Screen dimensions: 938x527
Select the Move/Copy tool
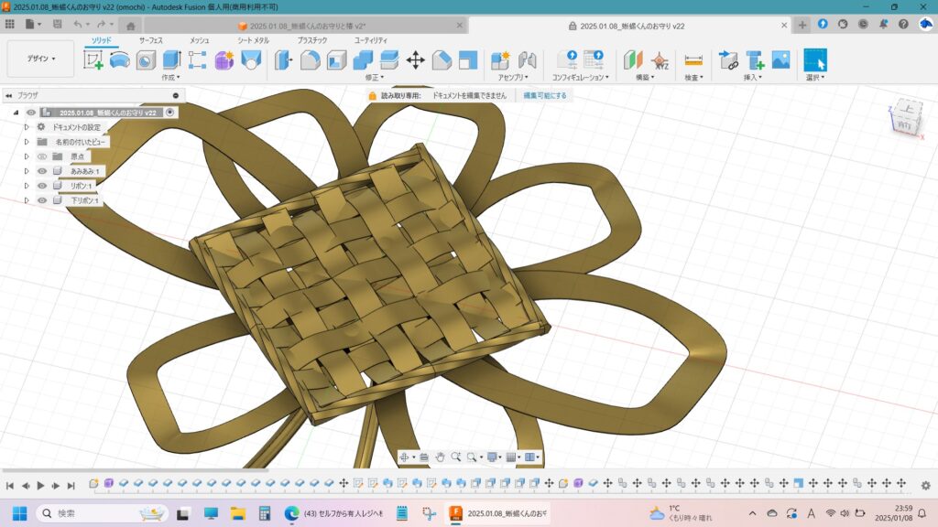click(x=415, y=60)
